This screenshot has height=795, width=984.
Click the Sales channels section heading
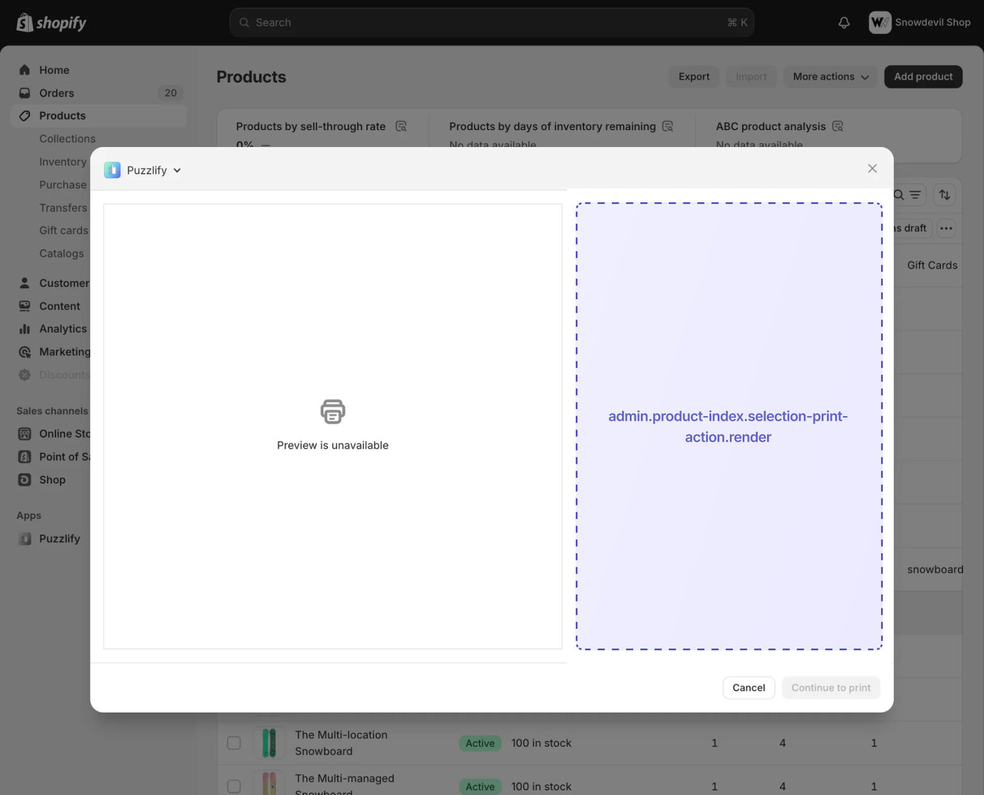click(x=52, y=411)
